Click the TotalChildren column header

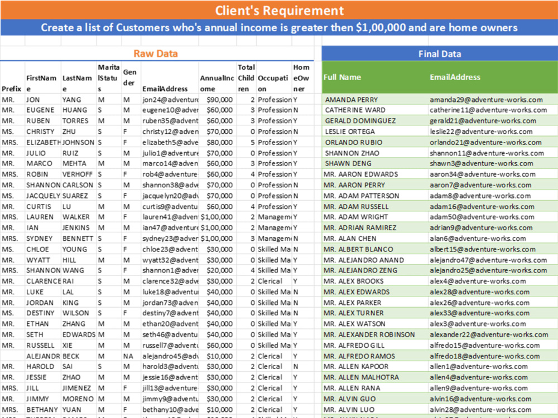[246, 78]
